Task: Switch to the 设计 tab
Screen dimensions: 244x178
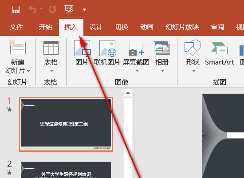Action: click(x=96, y=27)
